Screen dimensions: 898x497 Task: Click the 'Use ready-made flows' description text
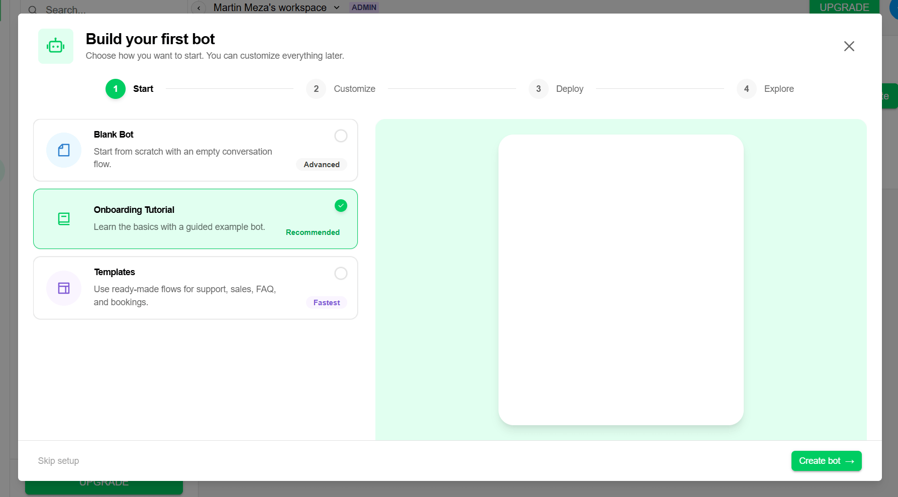(185, 296)
